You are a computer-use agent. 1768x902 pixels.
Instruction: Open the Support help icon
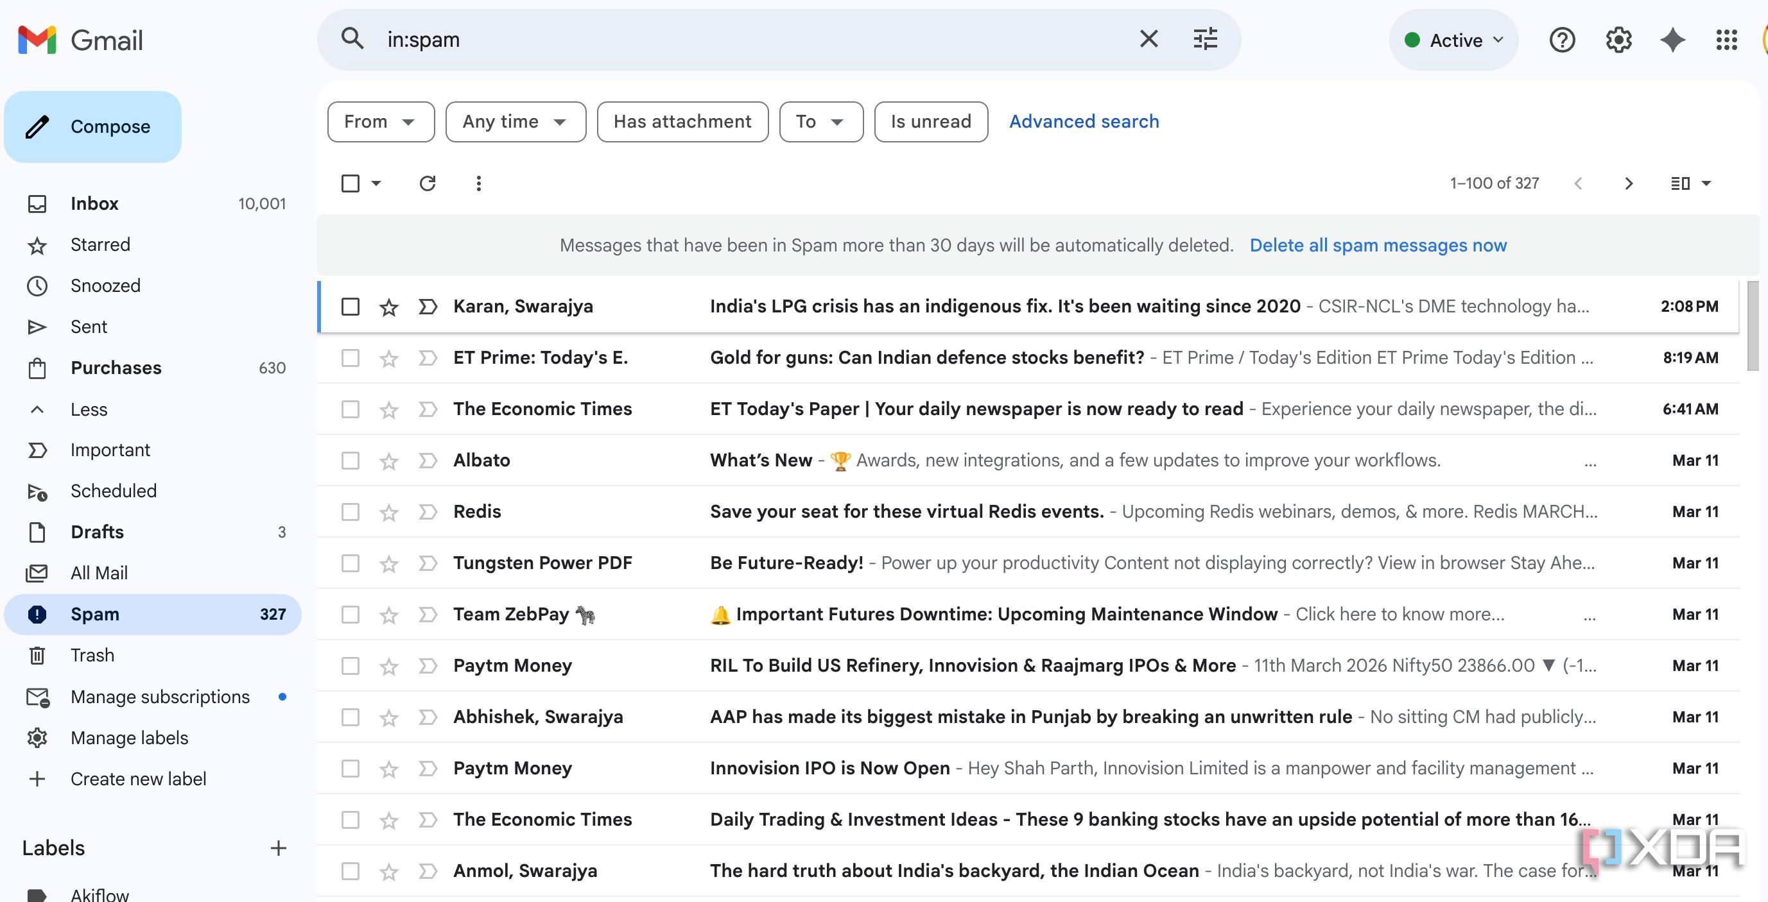click(x=1561, y=40)
